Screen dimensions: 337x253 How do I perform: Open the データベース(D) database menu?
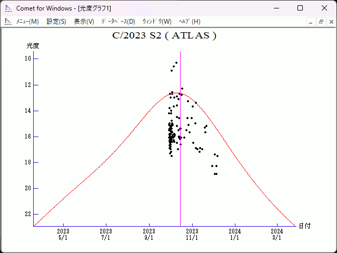[118, 22]
